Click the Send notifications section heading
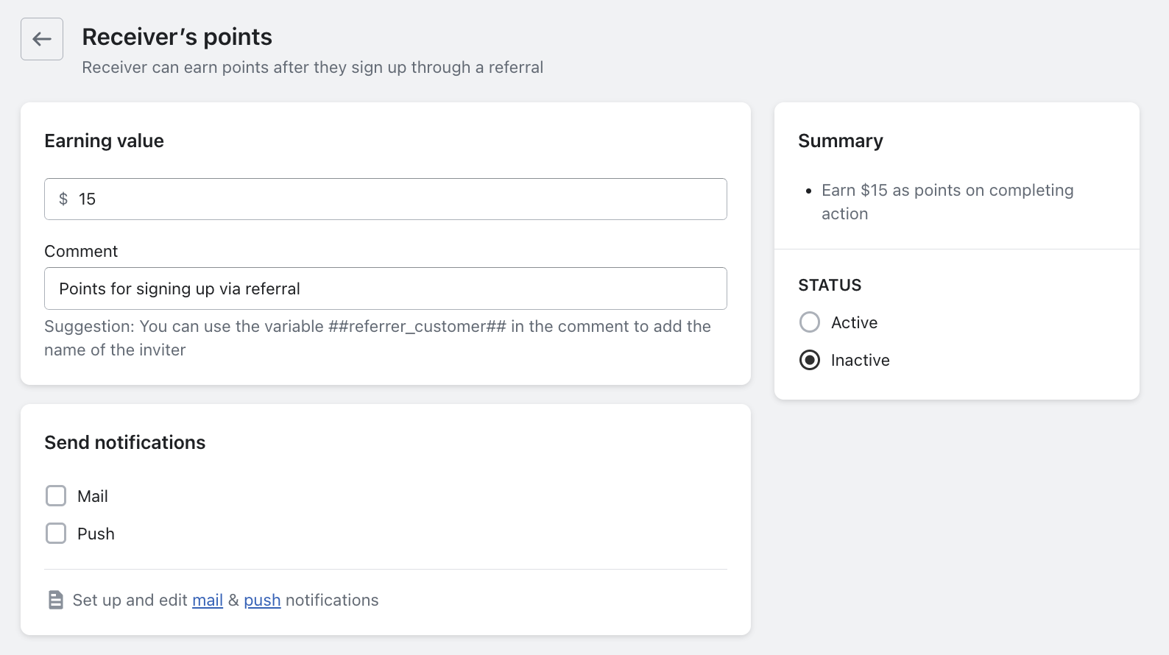 [124, 442]
